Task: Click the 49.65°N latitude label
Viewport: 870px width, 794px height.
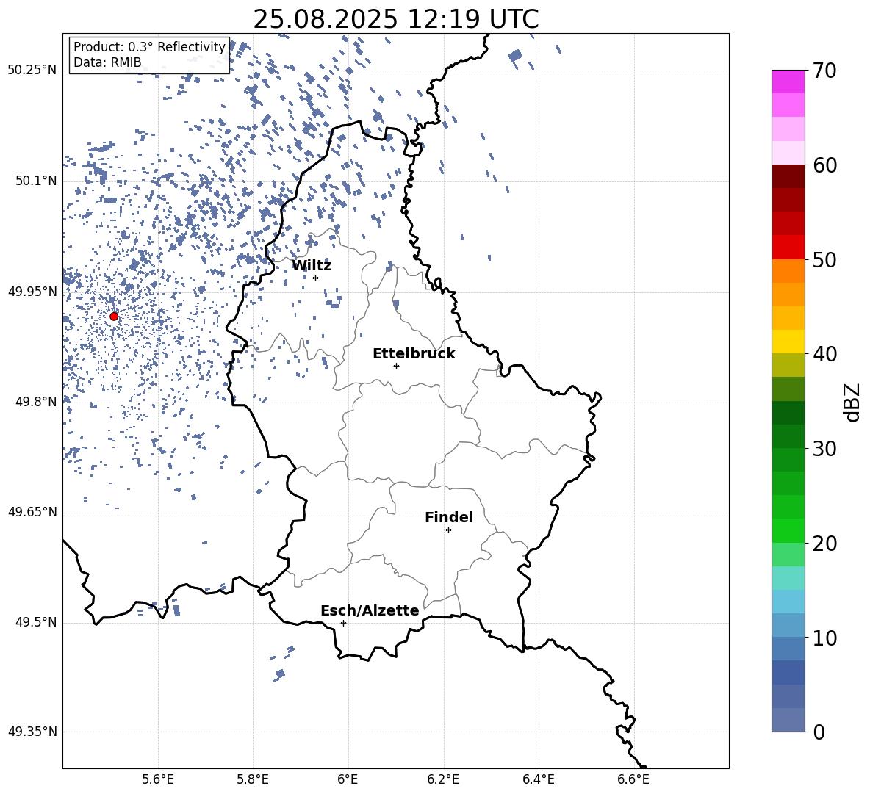Action: [x=33, y=512]
